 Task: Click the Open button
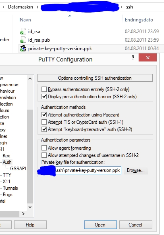tap(100, 225)
